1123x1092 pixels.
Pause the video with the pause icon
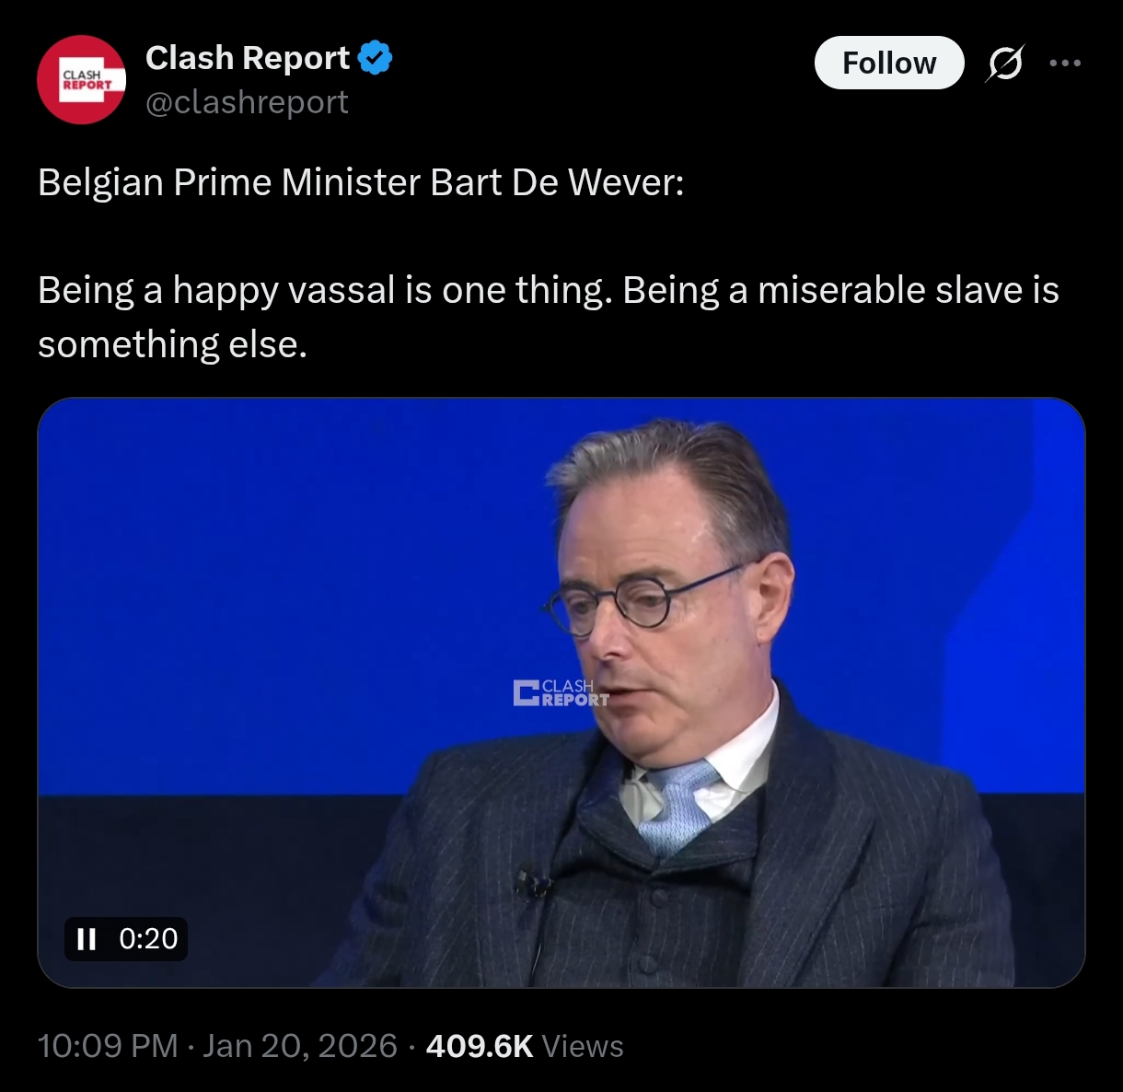coord(87,939)
